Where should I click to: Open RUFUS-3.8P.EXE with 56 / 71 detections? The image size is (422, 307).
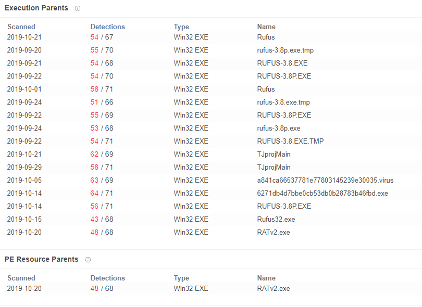[x=284, y=206]
